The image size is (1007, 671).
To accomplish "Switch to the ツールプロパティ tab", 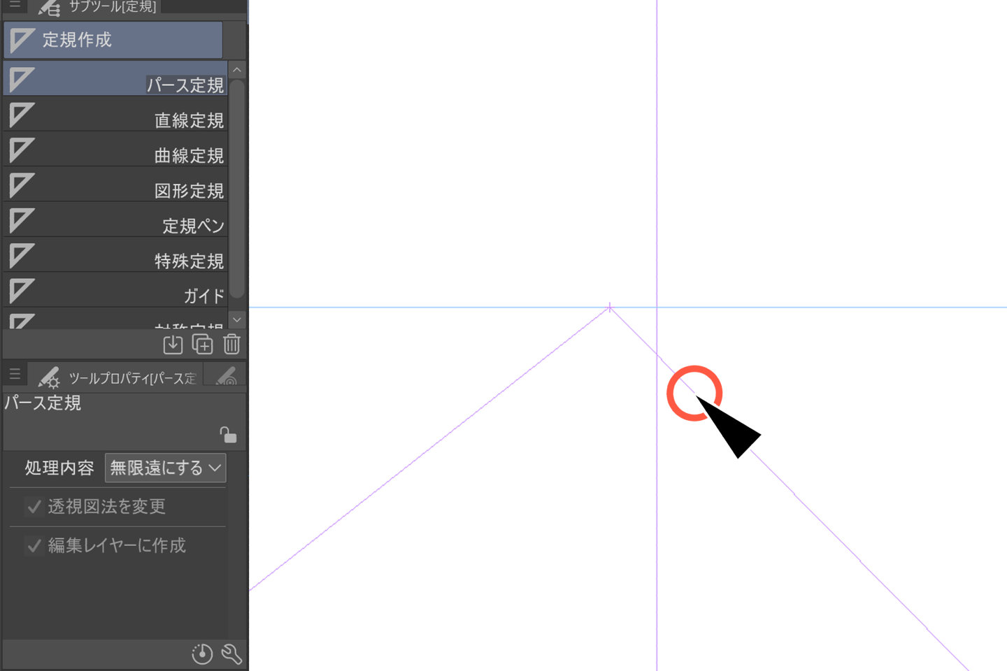I will pyautogui.click(x=117, y=377).
